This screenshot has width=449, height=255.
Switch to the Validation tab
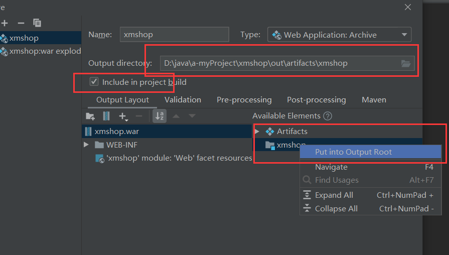click(x=183, y=100)
